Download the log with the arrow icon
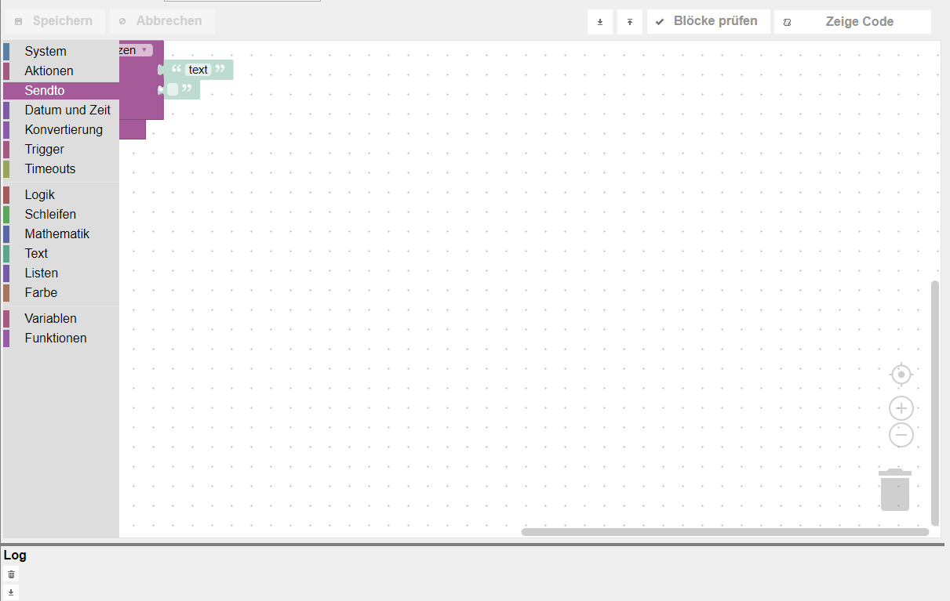Image resolution: width=950 pixels, height=601 pixels. (11, 592)
